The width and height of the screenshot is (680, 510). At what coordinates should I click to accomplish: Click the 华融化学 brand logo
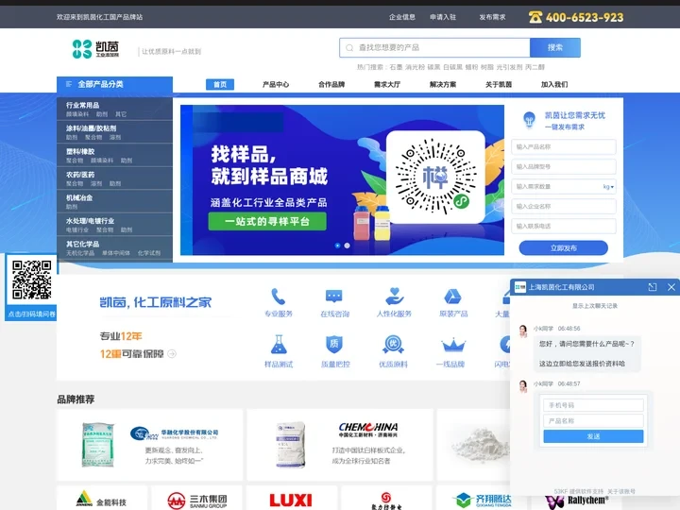pyautogui.click(x=175, y=433)
